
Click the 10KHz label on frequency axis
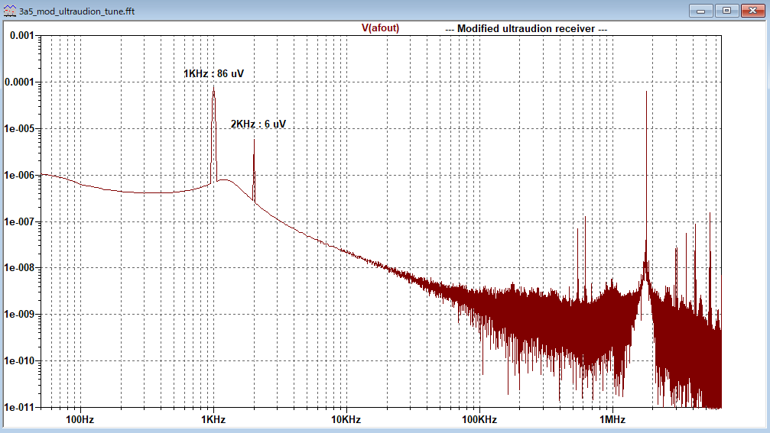coord(346,420)
